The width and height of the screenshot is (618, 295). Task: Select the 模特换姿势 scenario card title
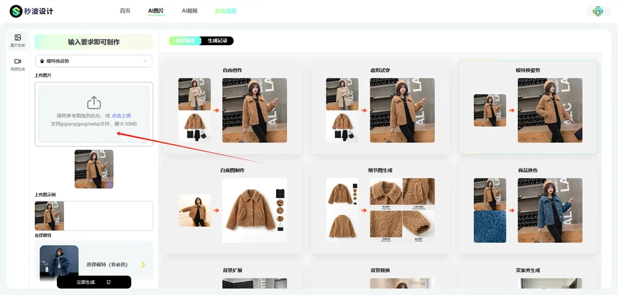coord(527,70)
